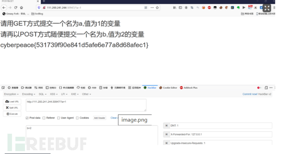Bookmark this page with the star icon
Image resolution: width=287 pixels, height=154 pixels.
click(x=157, y=7)
